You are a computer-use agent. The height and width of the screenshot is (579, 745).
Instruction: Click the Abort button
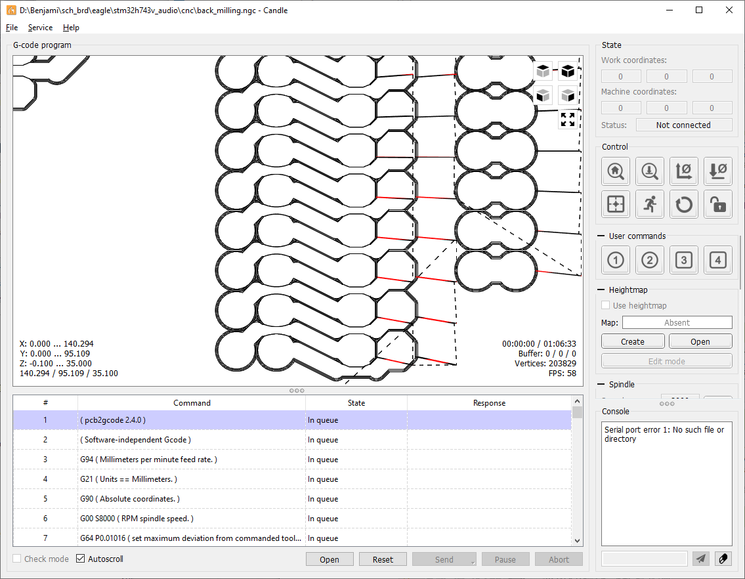[x=559, y=559]
